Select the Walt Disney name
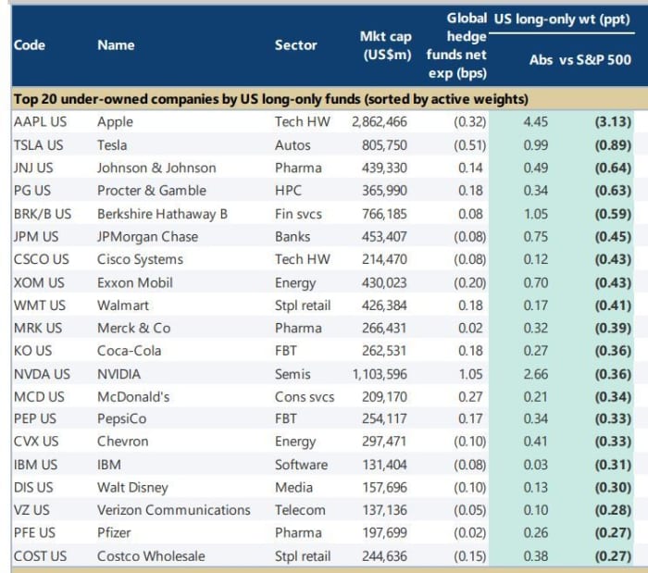The height and width of the screenshot is (573, 648). click(132, 488)
